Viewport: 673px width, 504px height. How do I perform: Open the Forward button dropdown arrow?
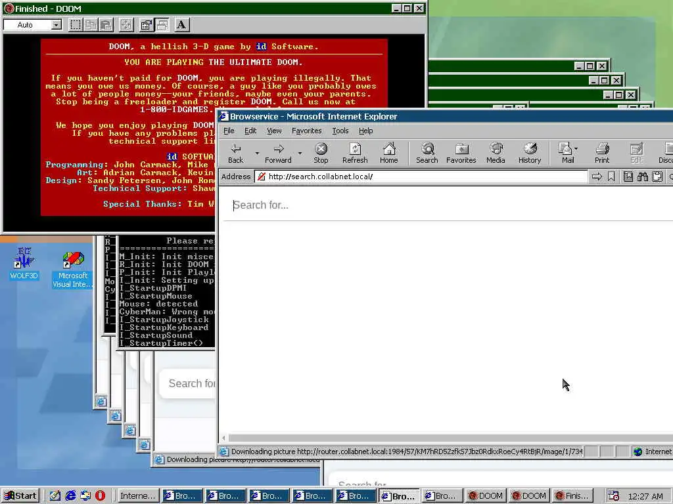(300, 154)
